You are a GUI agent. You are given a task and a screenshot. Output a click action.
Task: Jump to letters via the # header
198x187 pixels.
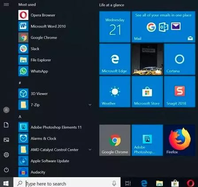pyautogui.click(x=20, y=83)
